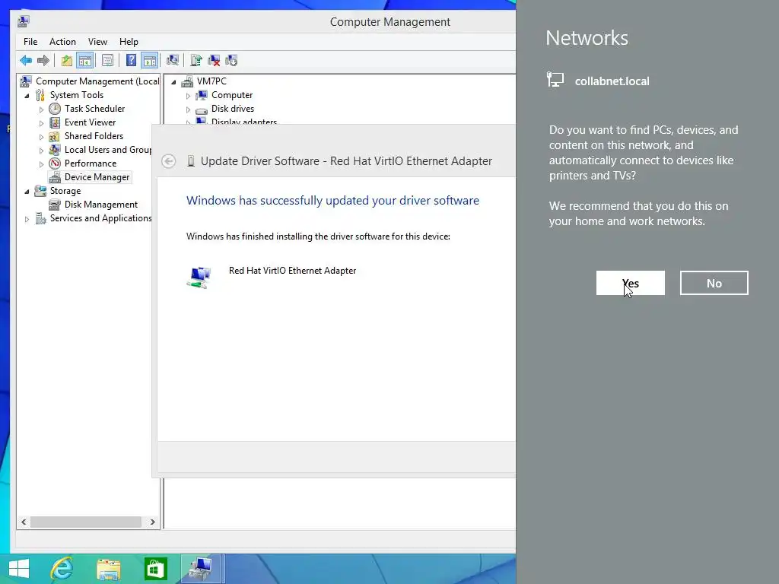The image size is (779, 584).
Task: Select Services and Applications item
Action: pos(101,218)
